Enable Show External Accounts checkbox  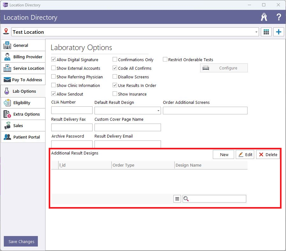53,68
